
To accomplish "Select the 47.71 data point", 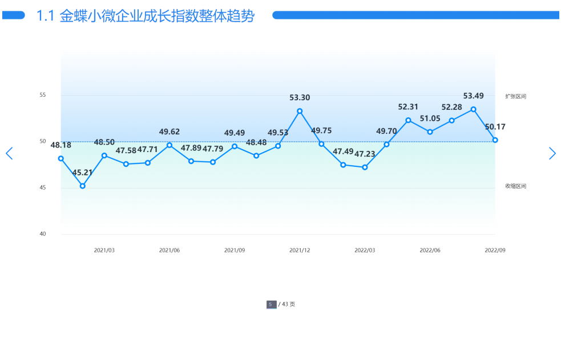I will click(x=148, y=163).
